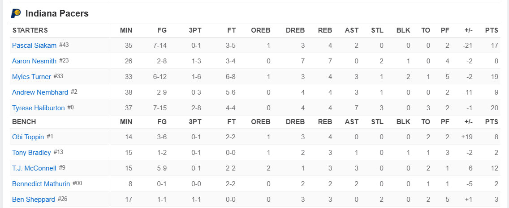The height and width of the screenshot is (208, 509).
Task: Open the Indiana Pacers team heading
Action: pos(57,13)
